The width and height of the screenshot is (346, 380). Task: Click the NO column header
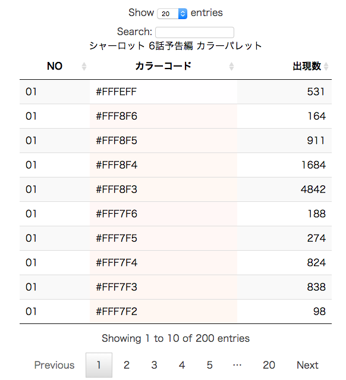pos(55,66)
